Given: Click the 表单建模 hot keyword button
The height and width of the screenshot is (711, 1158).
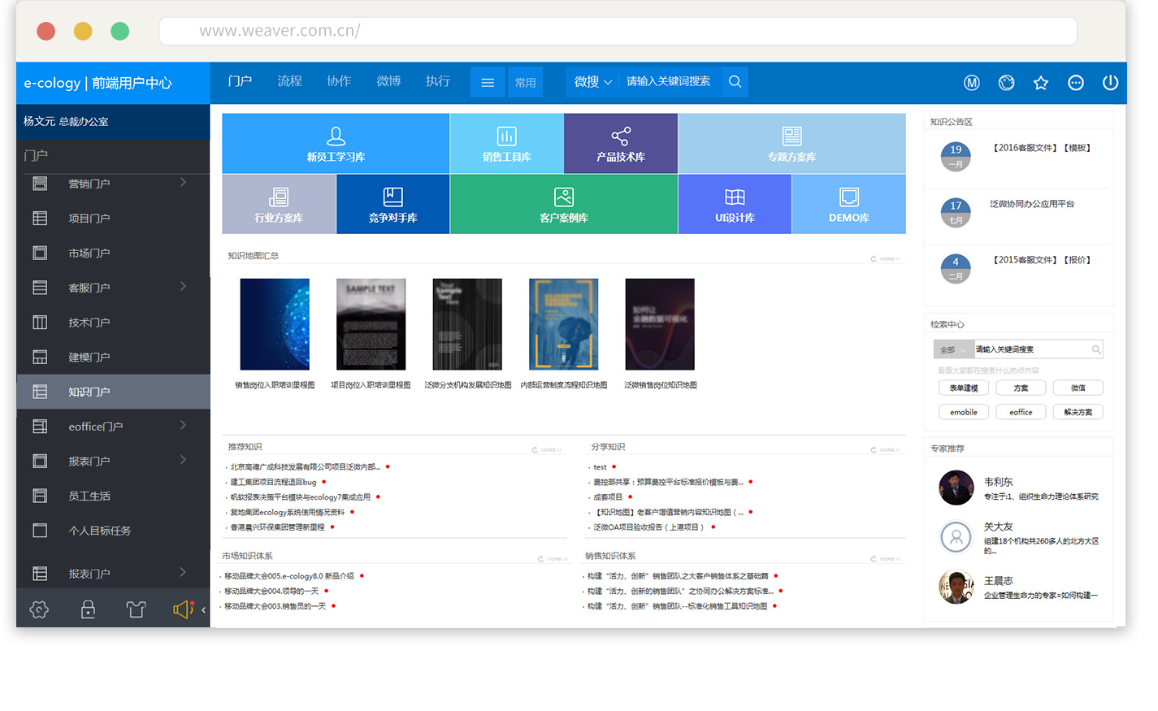Looking at the screenshot, I should [964, 388].
